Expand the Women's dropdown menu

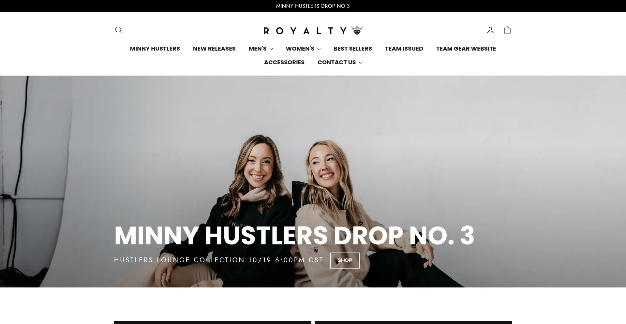point(303,49)
